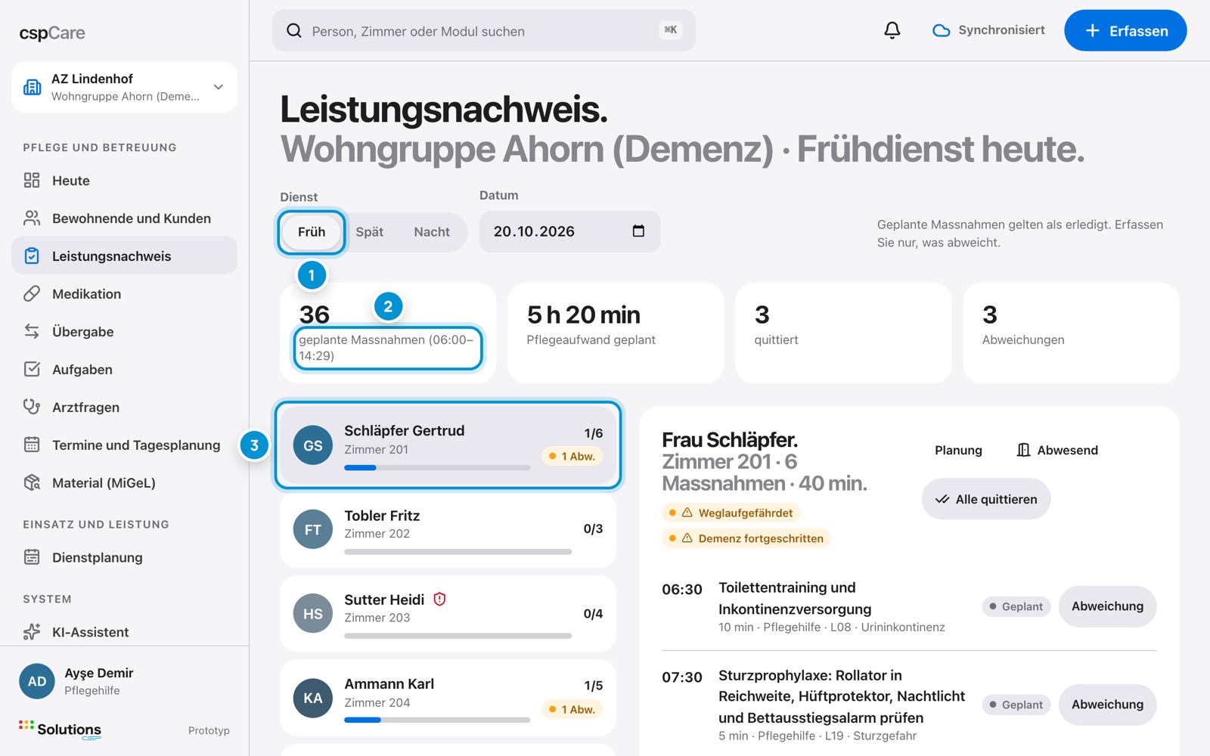Click the search field for Person, Zimmer oder Modul
Screen dimensions: 1210x756
point(483,30)
